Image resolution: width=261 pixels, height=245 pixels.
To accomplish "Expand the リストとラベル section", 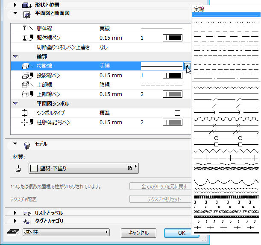I will (x=15, y=213).
